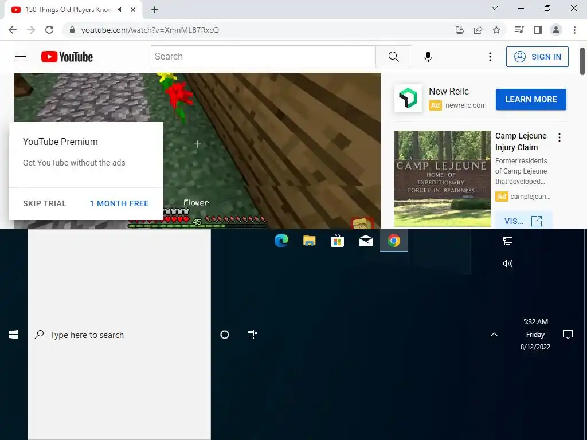The width and height of the screenshot is (587, 440).
Task: Choose 1 MONTH FREE offer
Action: pyautogui.click(x=119, y=203)
